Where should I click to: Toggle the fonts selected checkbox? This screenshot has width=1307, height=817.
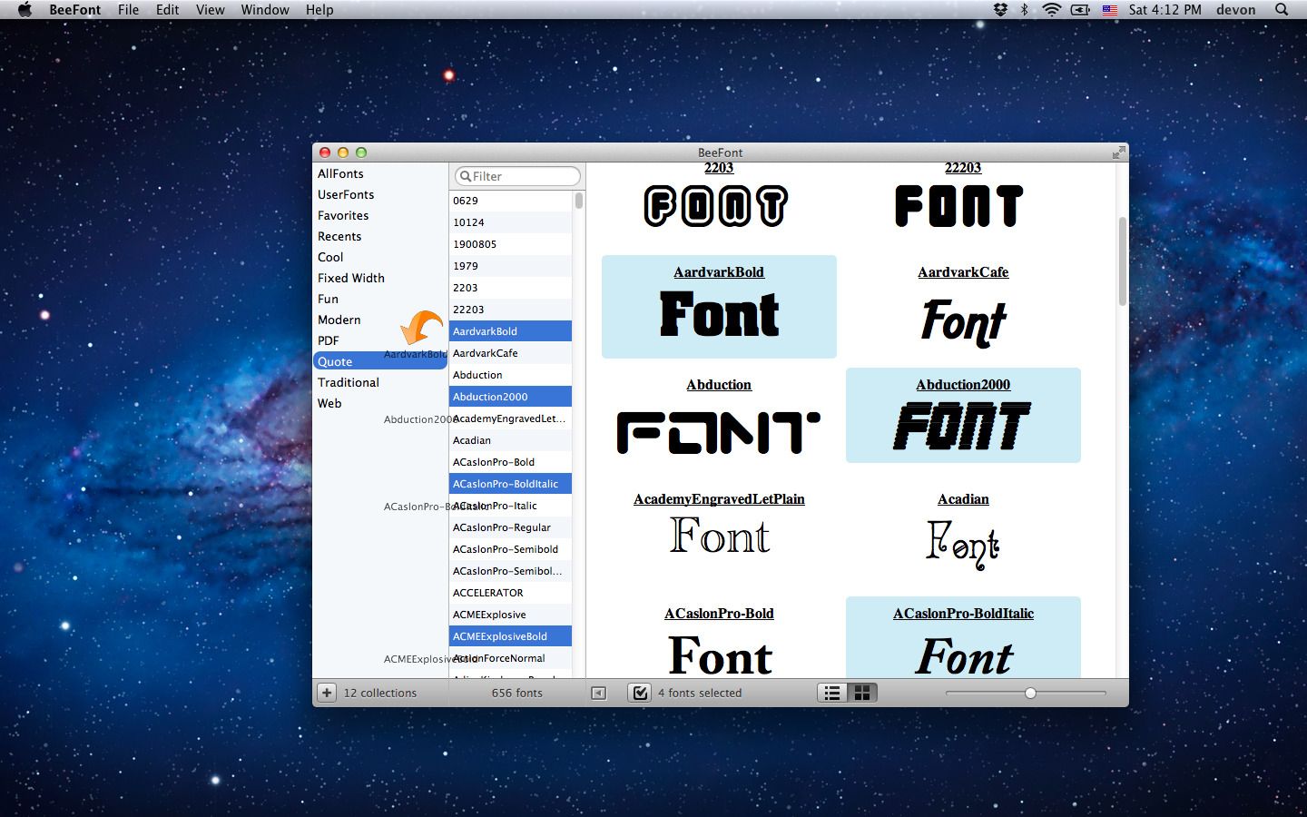click(x=639, y=693)
